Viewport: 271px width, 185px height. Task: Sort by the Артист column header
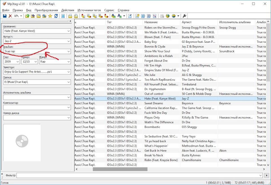pyautogui.click(x=199, y=22)
